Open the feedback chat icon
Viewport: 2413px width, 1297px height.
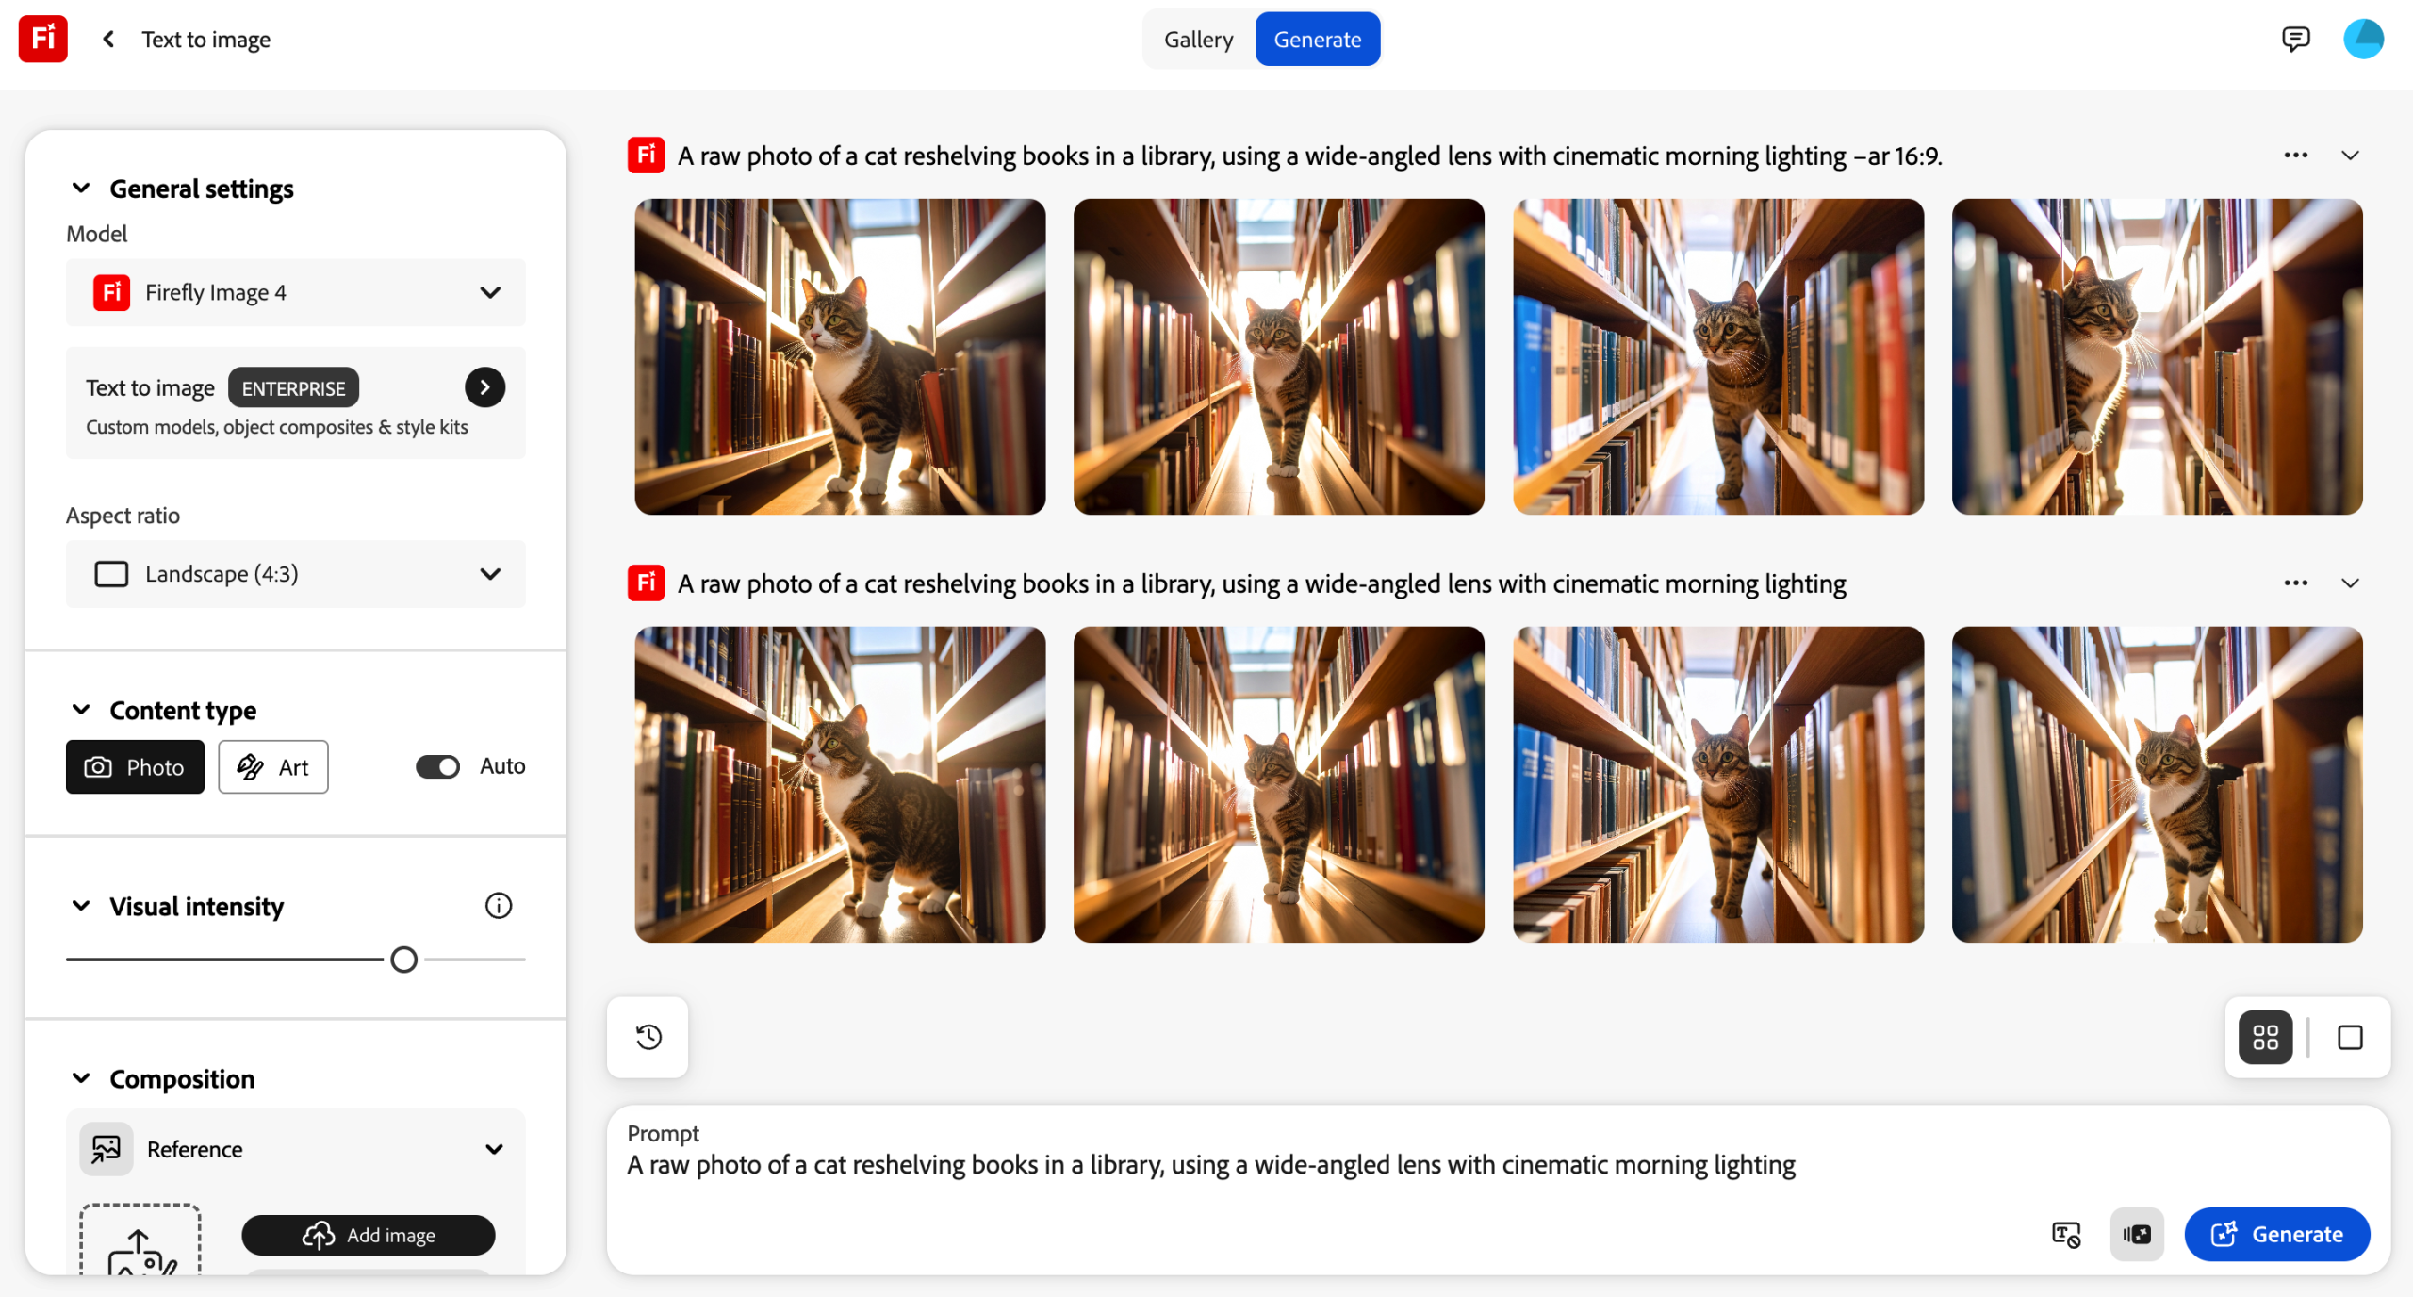2295,39
